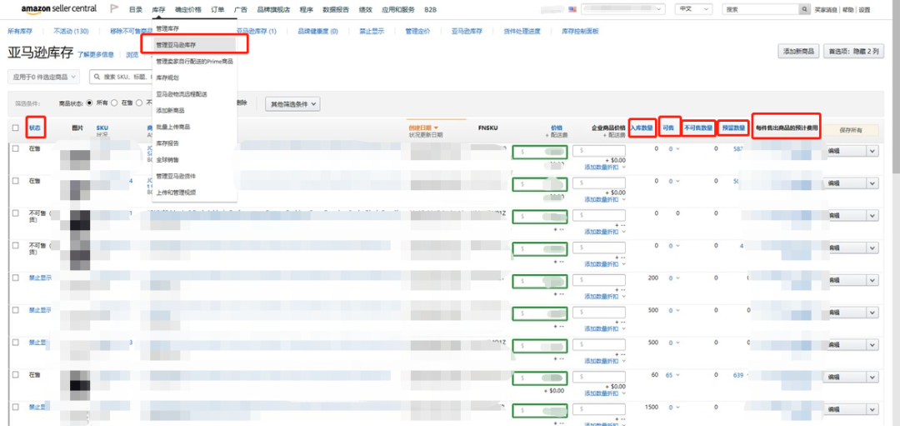Sort by the 入库数量 column header
Image resolution: width=900 pixels, height=426 pixels.
642,128
